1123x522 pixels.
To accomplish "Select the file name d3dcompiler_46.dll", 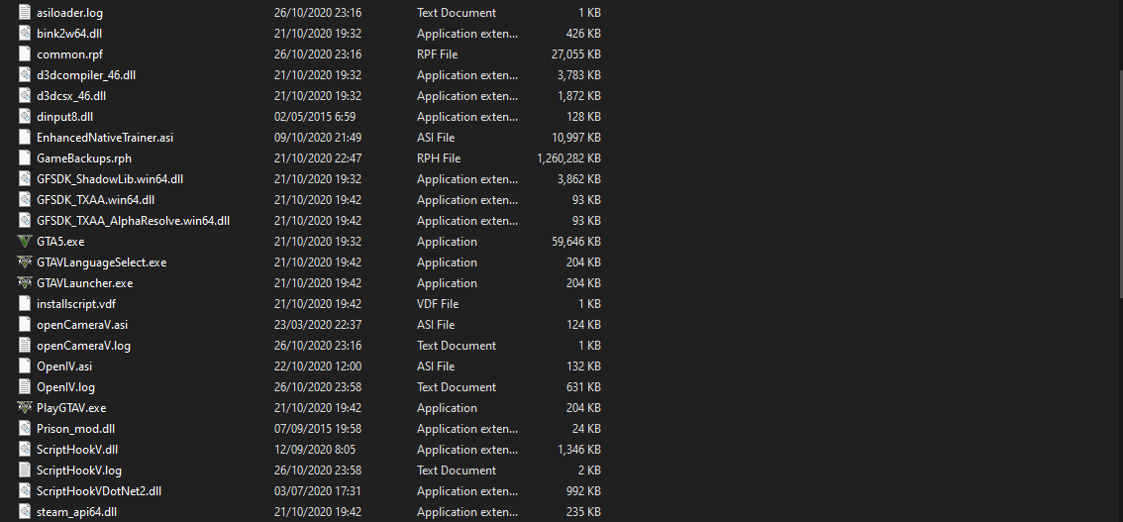I will tap(86, 74).
